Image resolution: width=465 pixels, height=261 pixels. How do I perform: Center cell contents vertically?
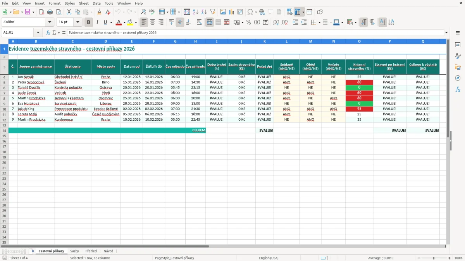(x=180, y=22)
